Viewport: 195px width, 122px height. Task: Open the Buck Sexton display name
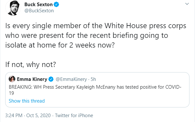tap(38, 5)
